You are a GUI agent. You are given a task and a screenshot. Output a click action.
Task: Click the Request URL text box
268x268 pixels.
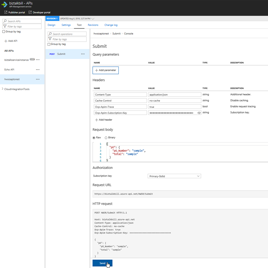click(x=180, y=194)
